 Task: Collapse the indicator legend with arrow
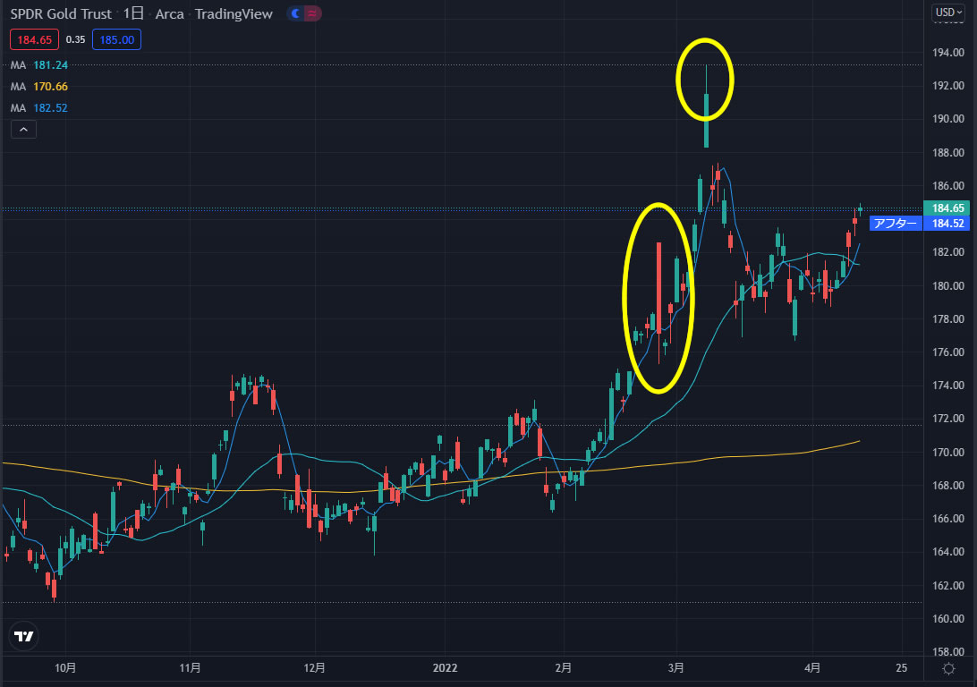(x=23, y=130)
